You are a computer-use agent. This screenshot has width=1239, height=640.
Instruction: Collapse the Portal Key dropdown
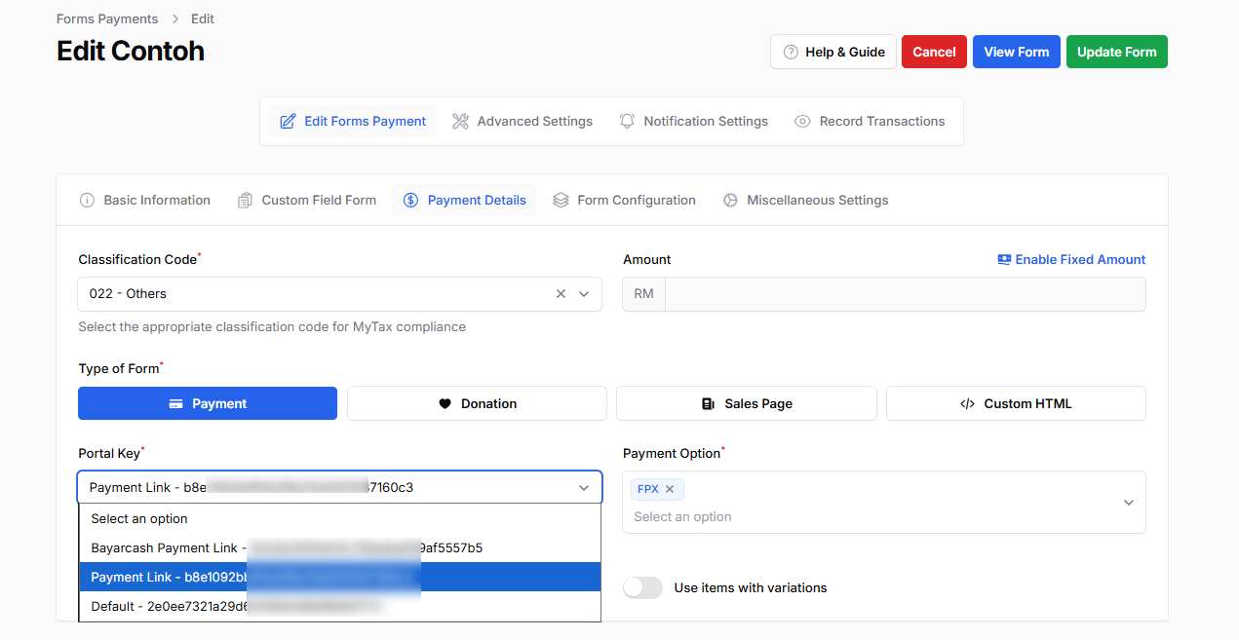coord(584,487)
